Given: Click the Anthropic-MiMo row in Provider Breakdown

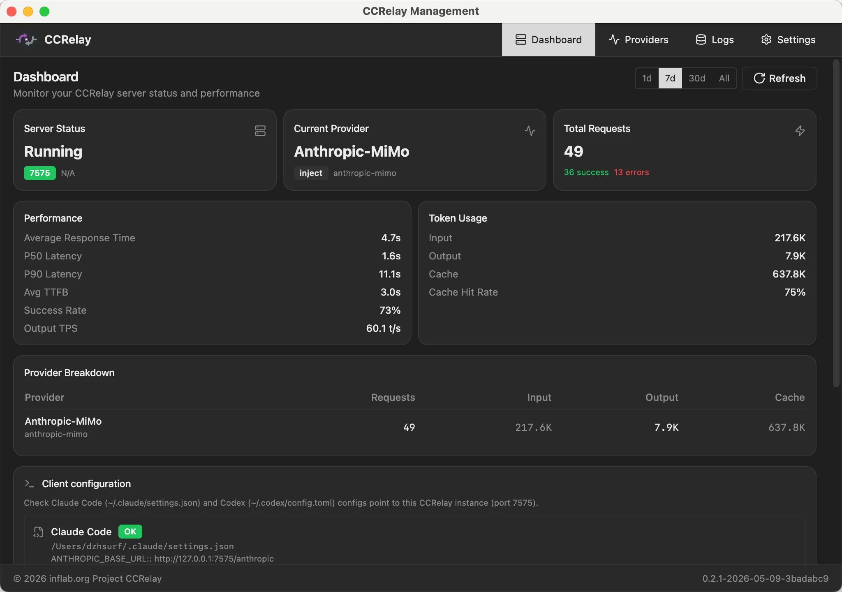Looking at the screenshot, I should (414, 427).
